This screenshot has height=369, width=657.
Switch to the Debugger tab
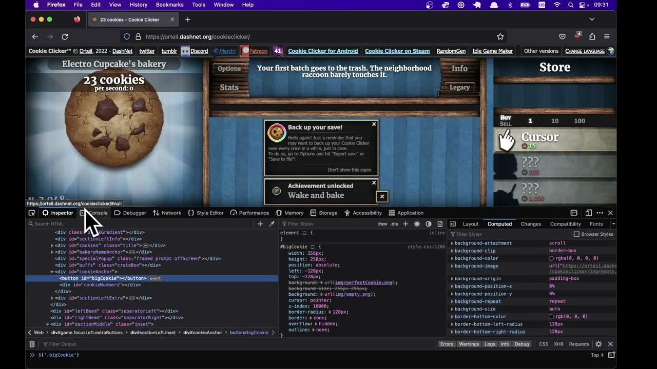tap(130, 213)
